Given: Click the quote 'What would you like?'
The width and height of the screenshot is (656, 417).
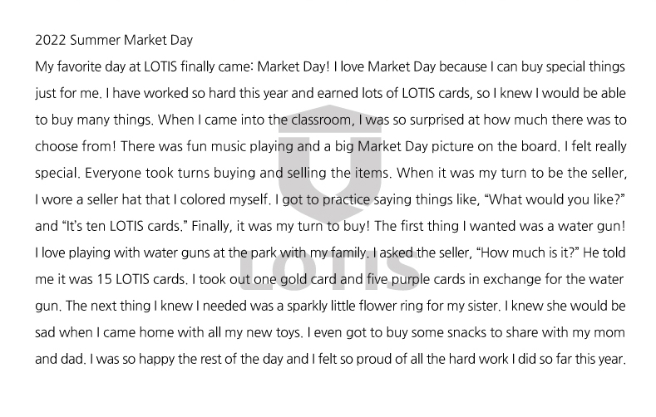Looking at the screenshot, I should (555, 199).
